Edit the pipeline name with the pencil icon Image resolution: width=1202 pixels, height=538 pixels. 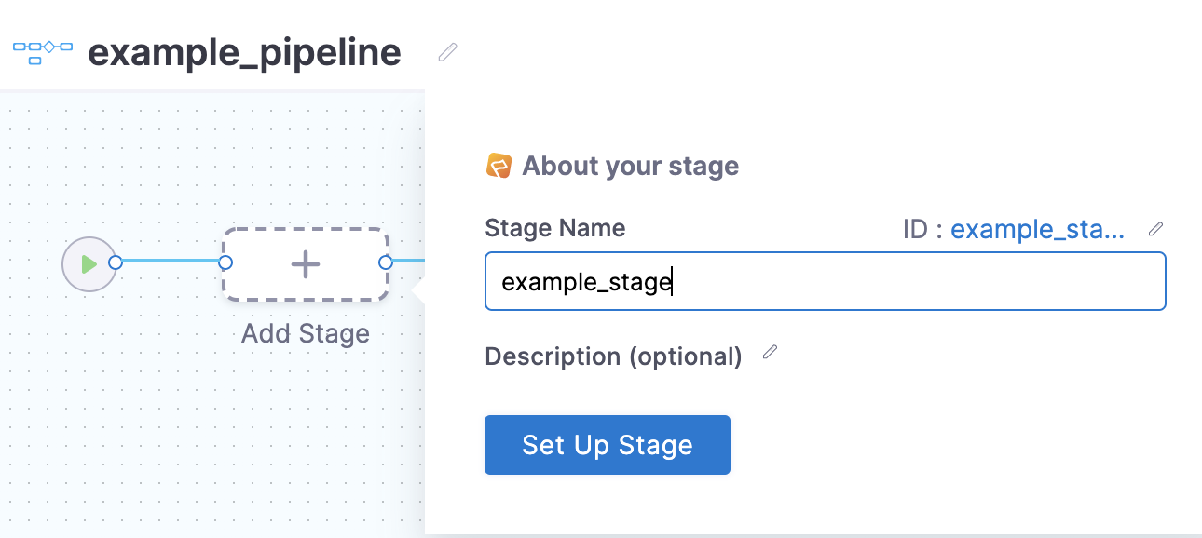point(448,52)
